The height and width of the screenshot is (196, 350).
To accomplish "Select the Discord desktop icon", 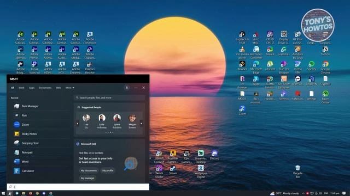I will (x=214, y=155).
